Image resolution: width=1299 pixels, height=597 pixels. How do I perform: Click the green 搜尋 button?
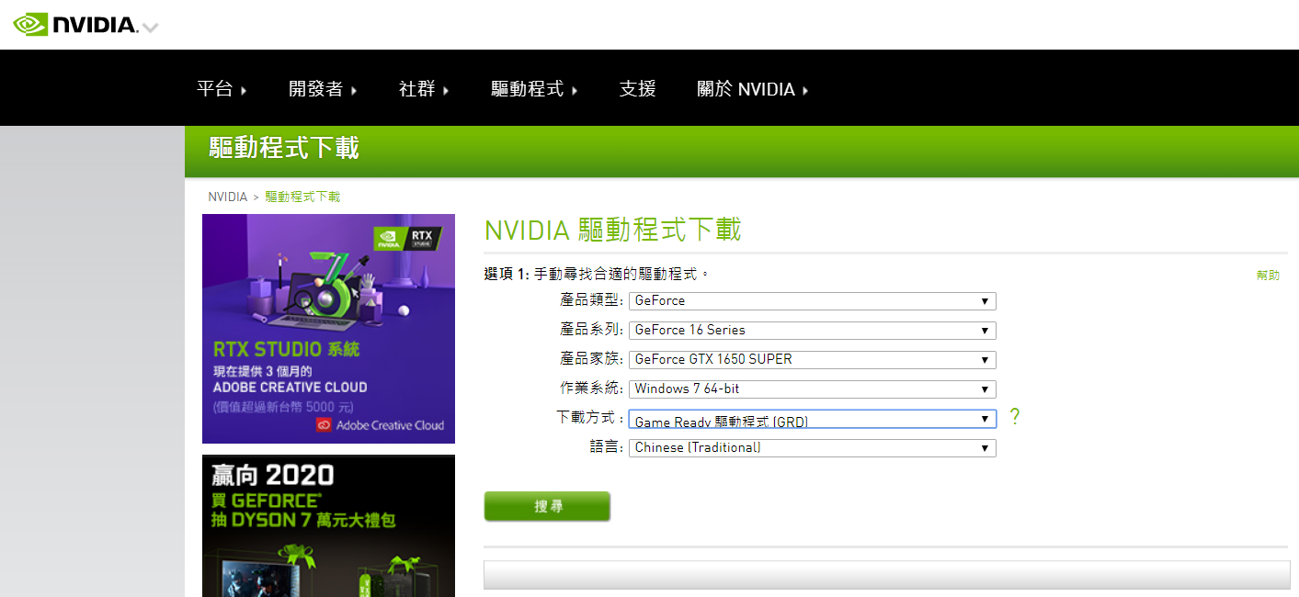tap(547, 506)
